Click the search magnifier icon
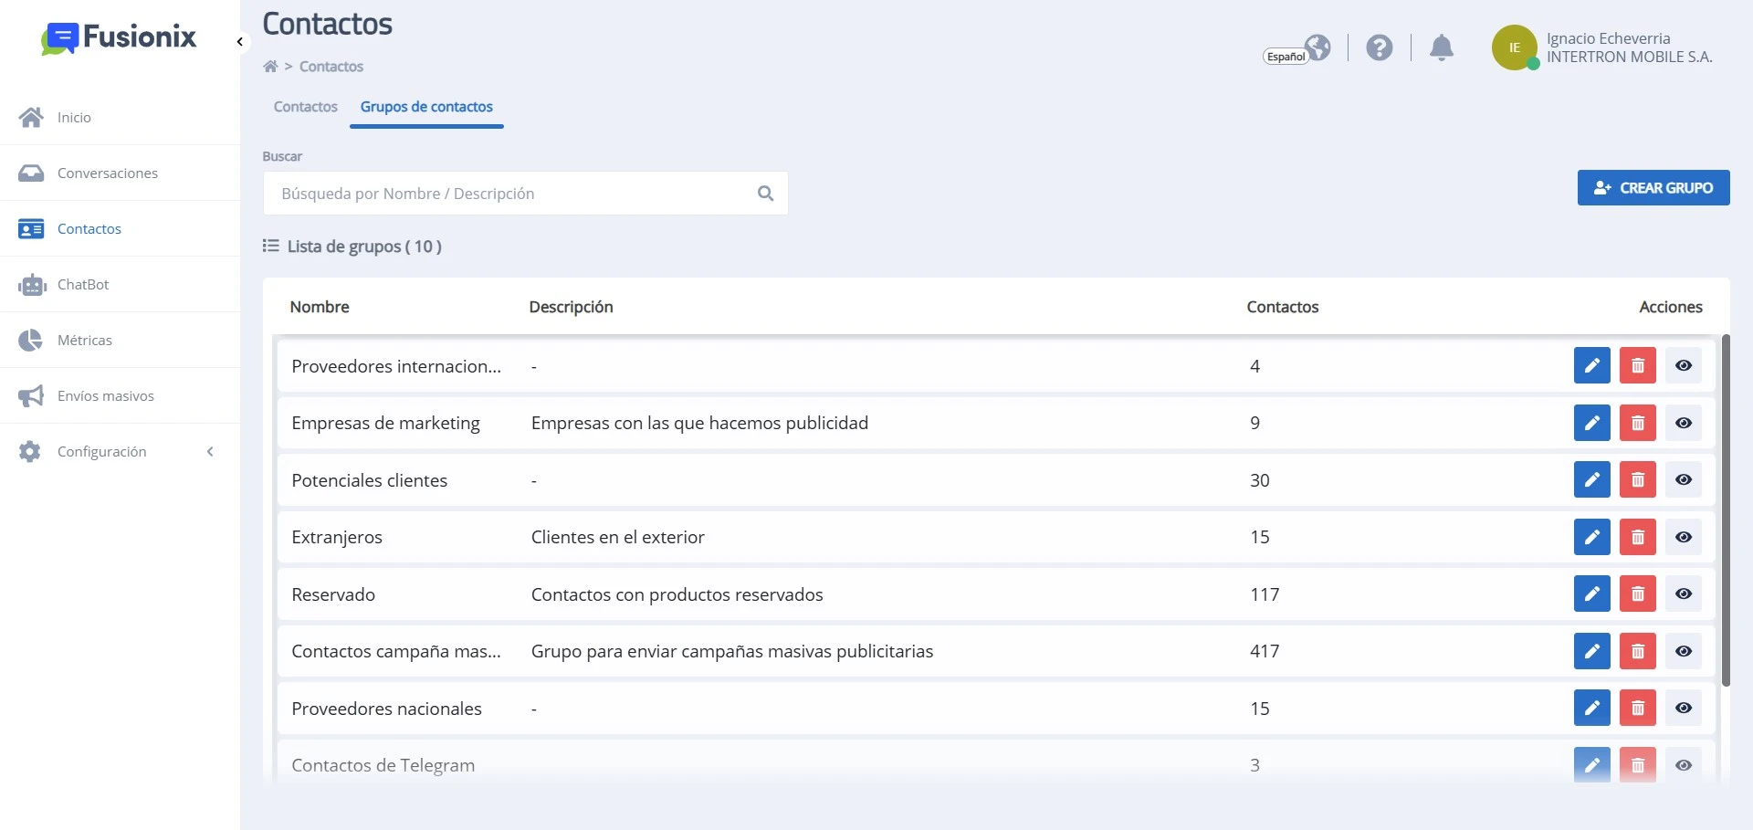This screenshot has width=1753, height=830. tap(765, 194)
